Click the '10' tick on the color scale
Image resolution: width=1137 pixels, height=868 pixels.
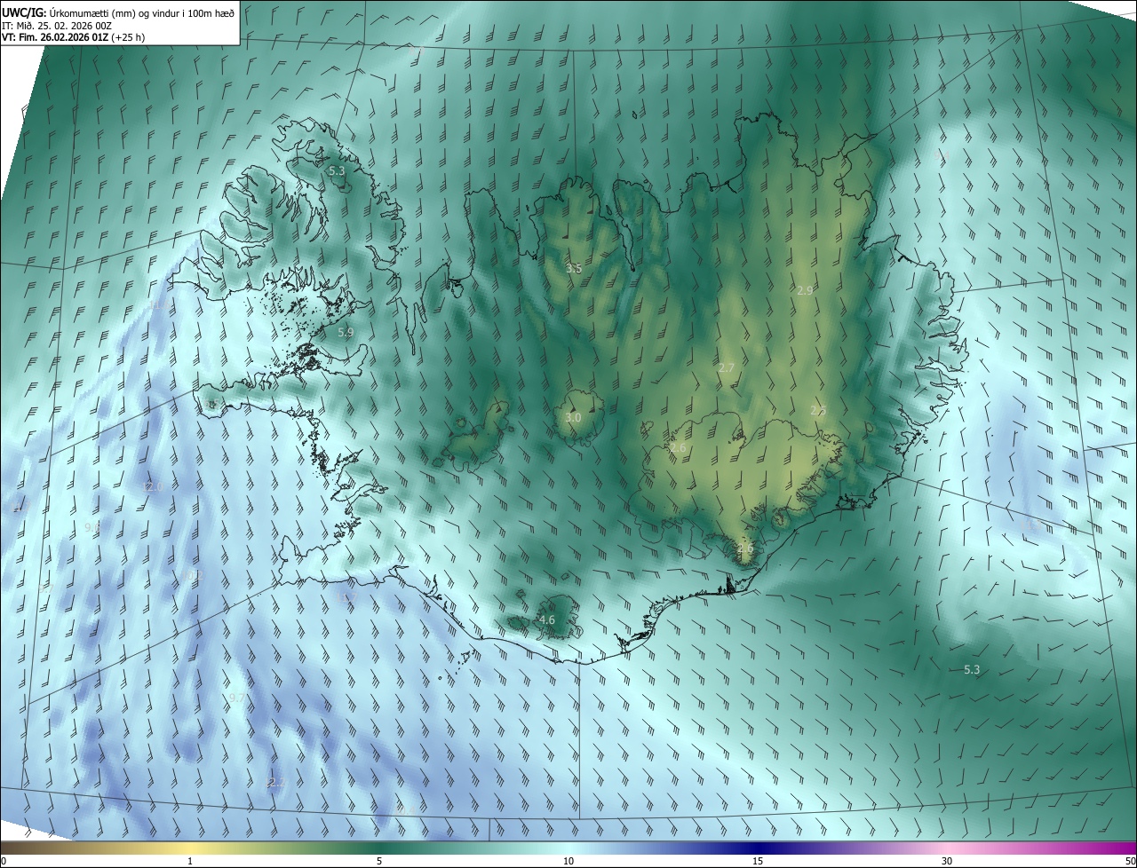[568, 862]
